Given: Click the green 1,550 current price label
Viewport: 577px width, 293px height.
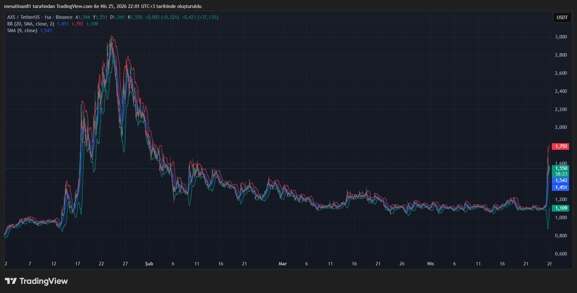Looking at the screenshot, I should click(x=561, y=168).
